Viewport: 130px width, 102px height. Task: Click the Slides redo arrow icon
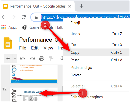coord(32,59)
